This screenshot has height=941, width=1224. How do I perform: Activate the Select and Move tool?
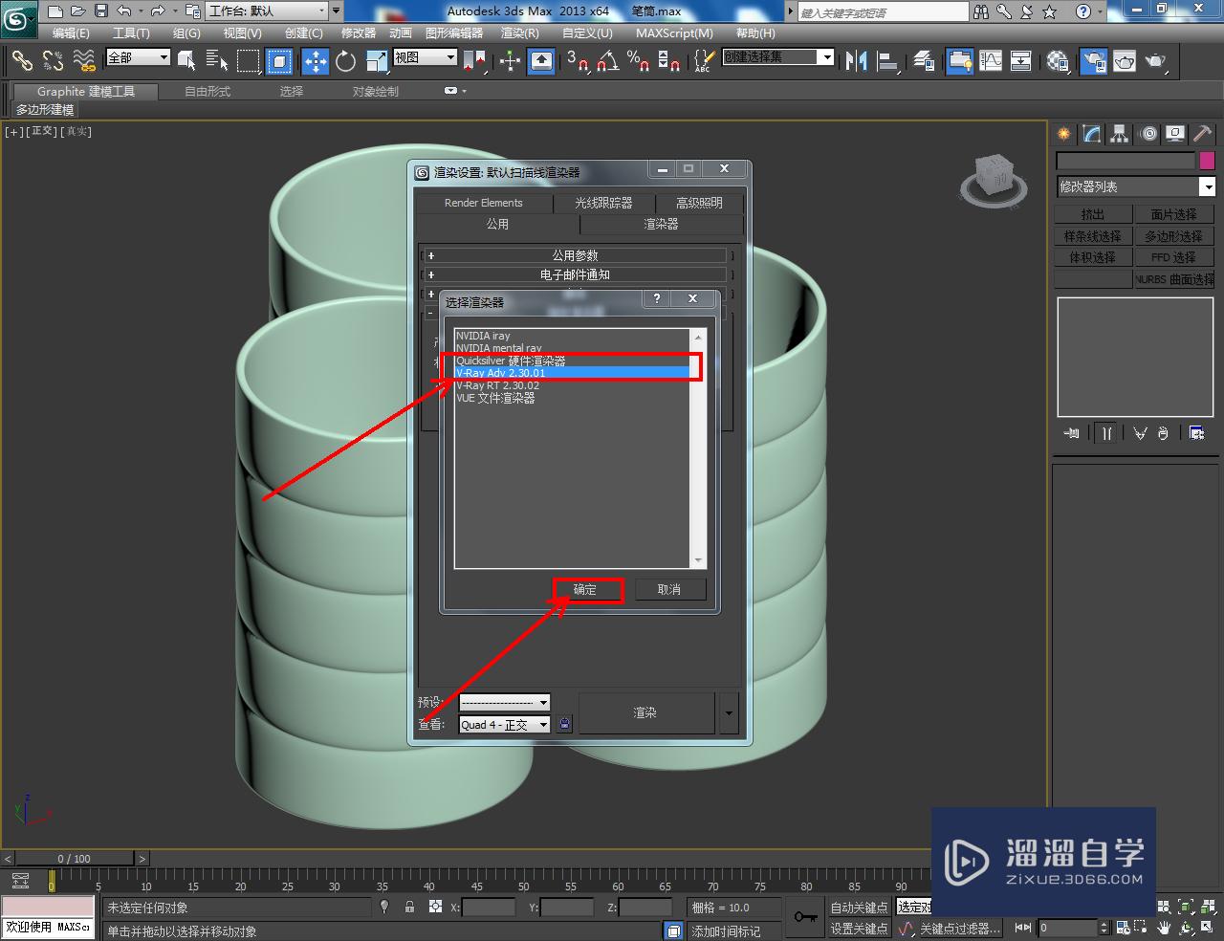click(x=315, y=61)
